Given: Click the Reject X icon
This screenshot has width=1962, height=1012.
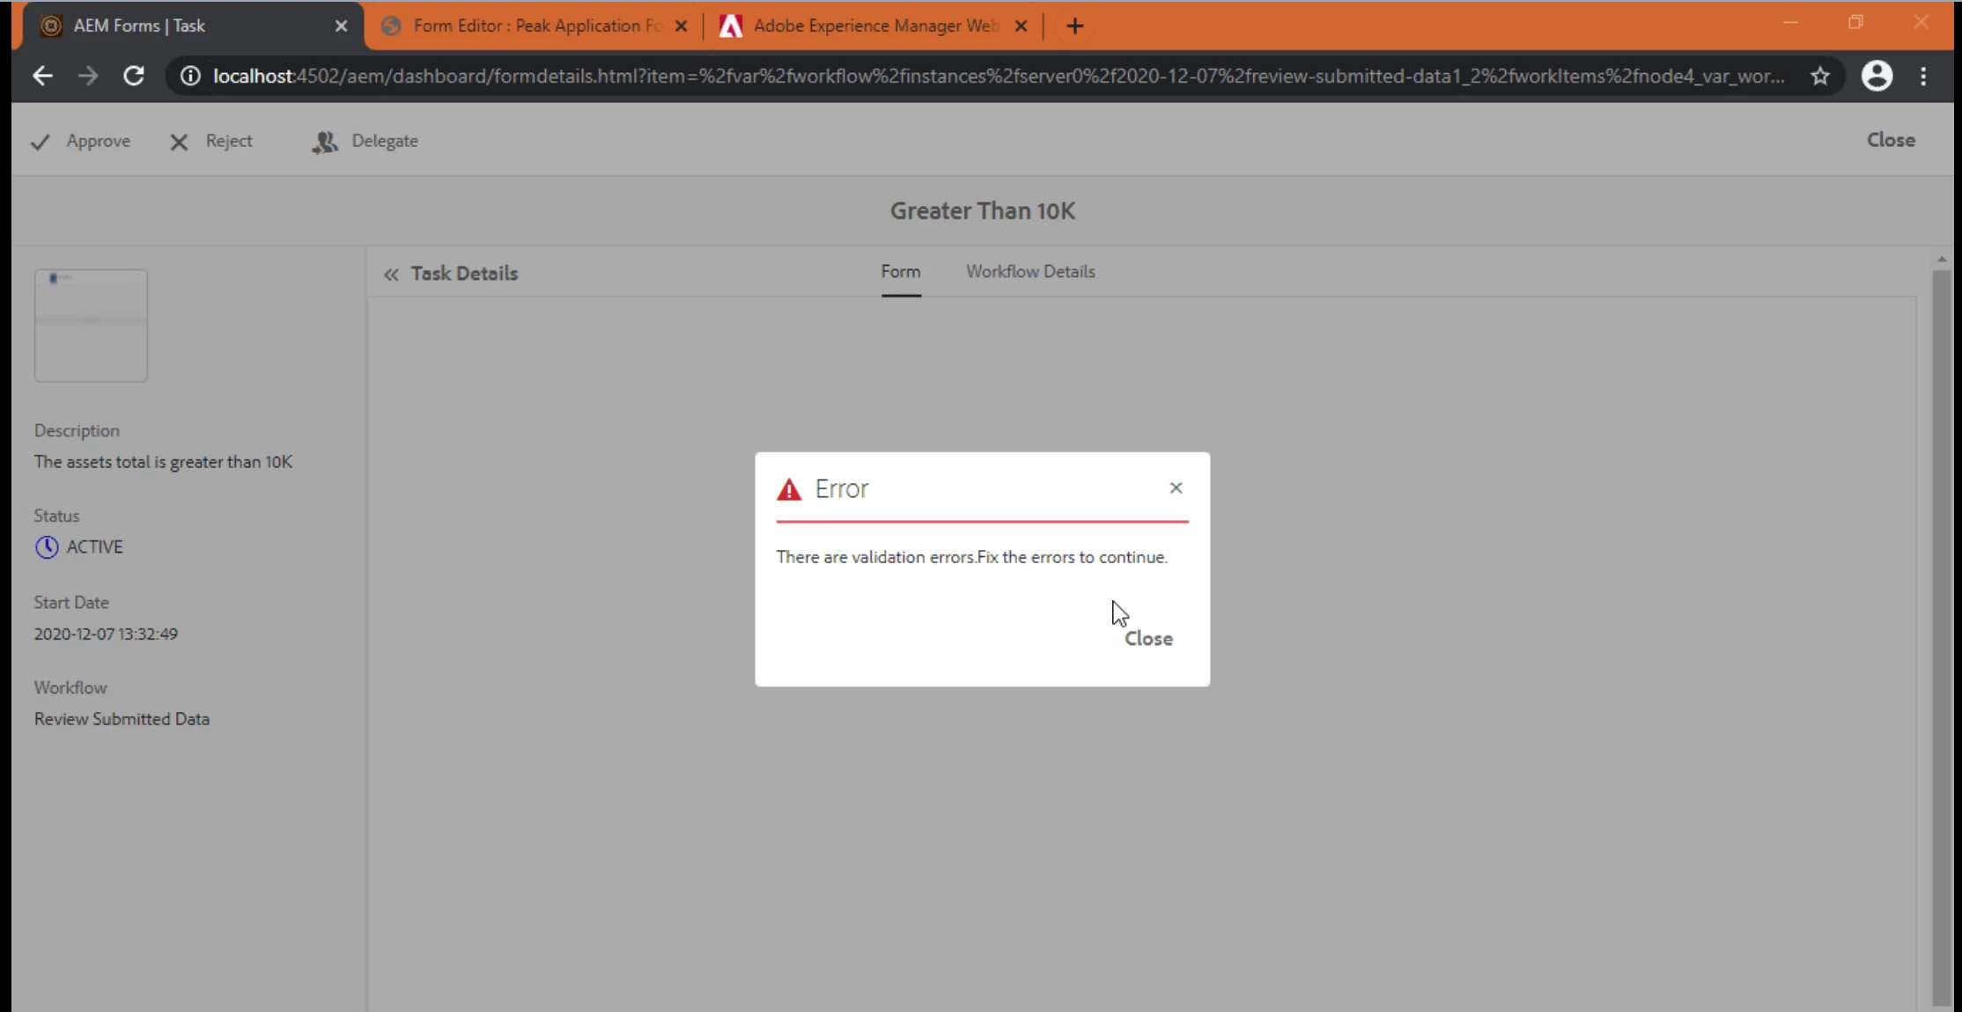Looking at the screenshot, I should 179,142.
